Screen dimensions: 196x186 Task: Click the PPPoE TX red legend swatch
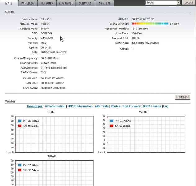coord(20,170)
